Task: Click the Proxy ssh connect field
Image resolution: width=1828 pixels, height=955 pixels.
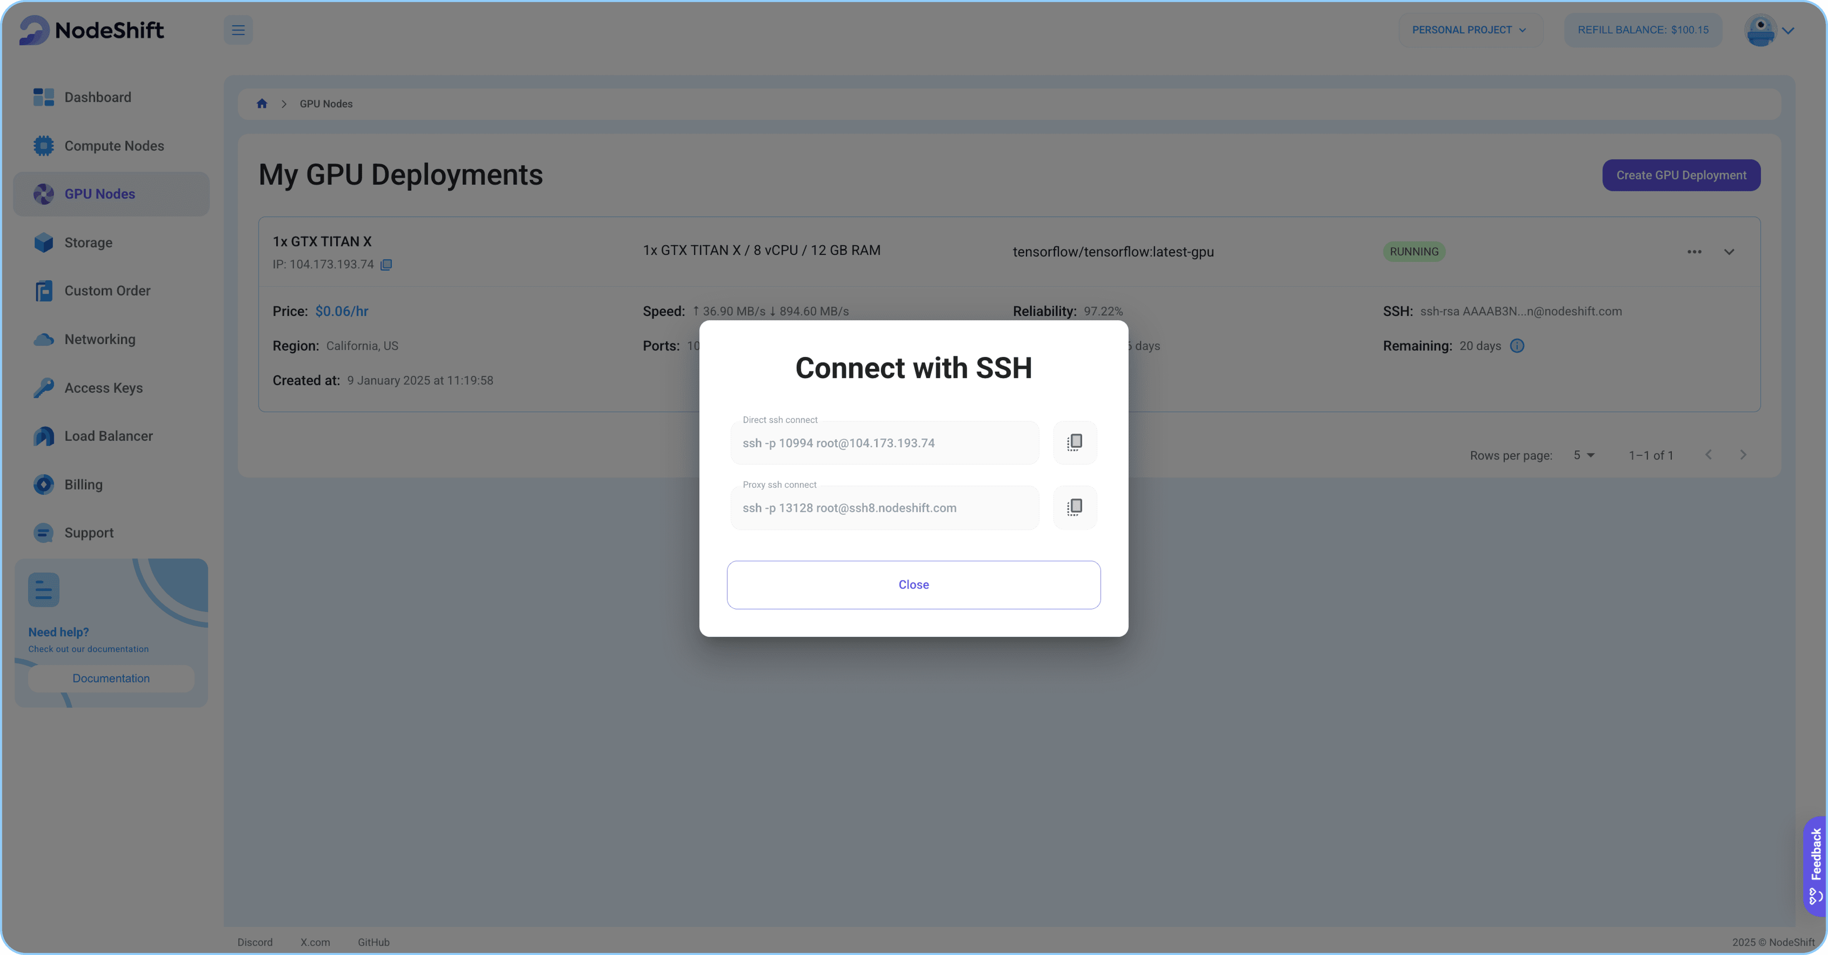Action: point(884,507)
